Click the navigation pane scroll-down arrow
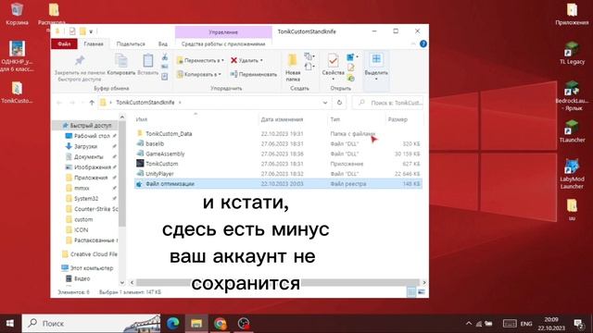The image size is (593, 333). (x=121, y=282)
